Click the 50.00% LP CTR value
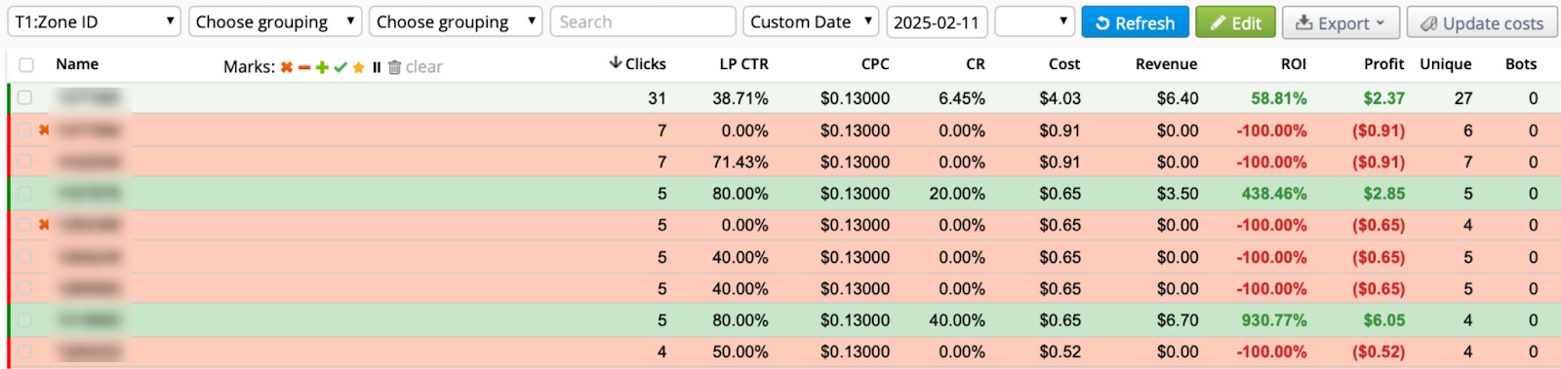The image size is (1561, 369). coord(740,352)
